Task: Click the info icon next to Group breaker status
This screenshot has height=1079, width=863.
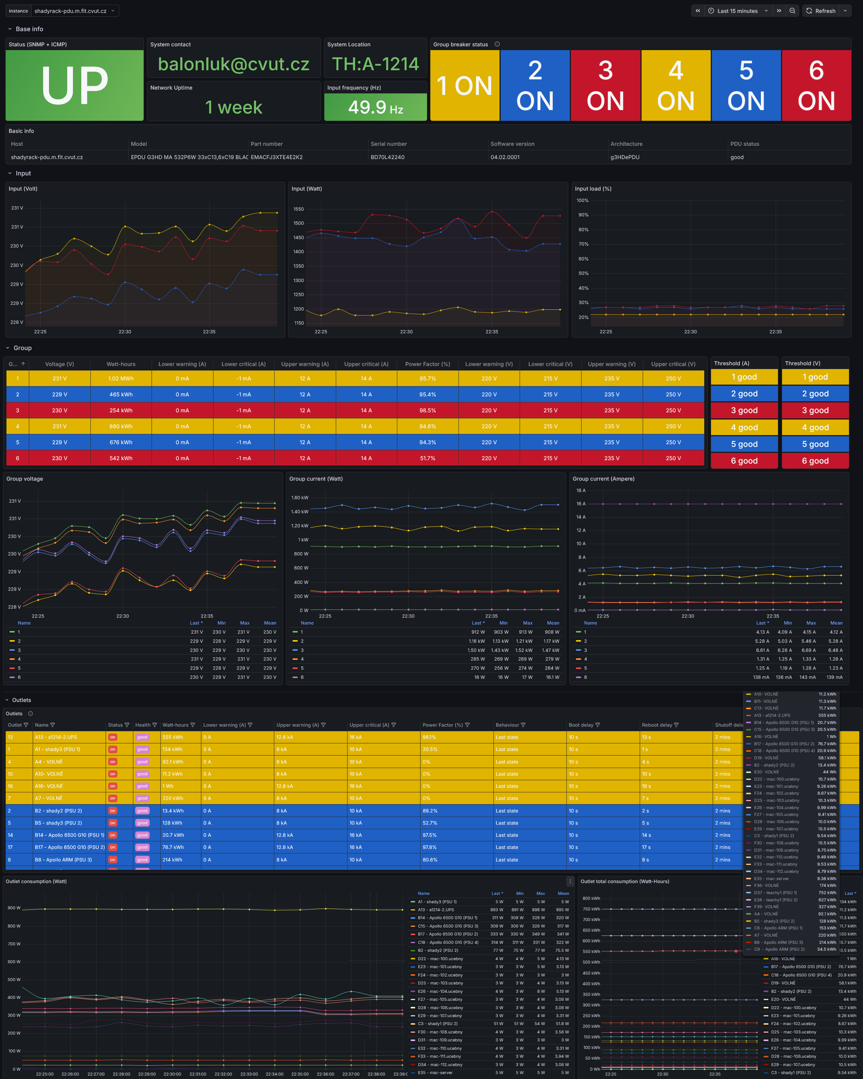Action: [497, 44]
